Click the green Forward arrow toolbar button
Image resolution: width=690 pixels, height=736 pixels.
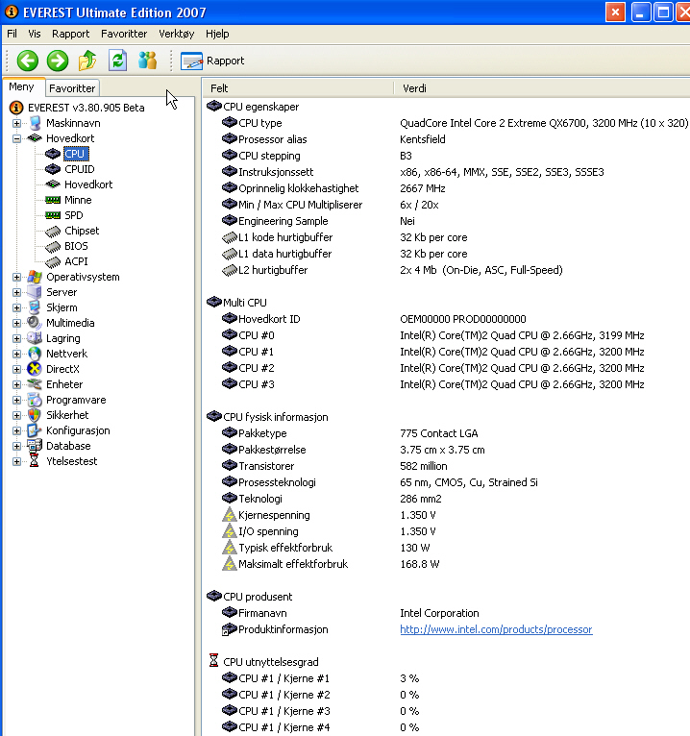pos(58,61)
